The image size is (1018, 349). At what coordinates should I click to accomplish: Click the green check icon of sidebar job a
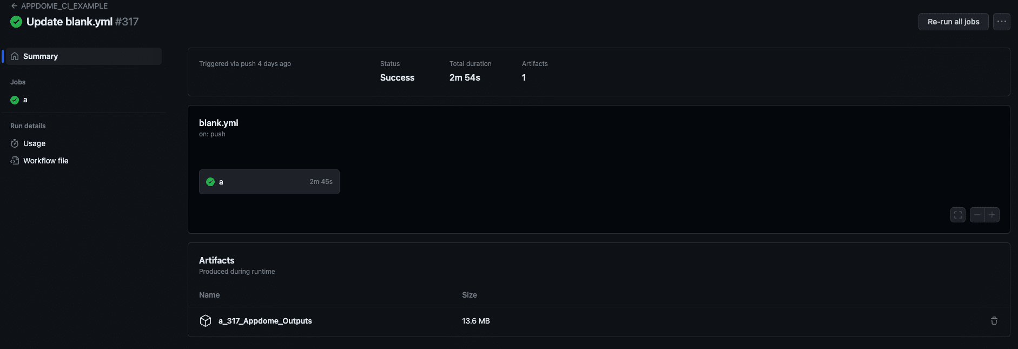point(15,100)
